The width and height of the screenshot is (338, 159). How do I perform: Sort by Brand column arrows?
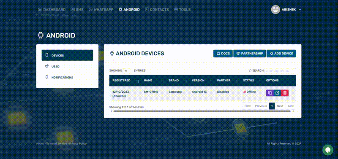[x=185, y=81]
